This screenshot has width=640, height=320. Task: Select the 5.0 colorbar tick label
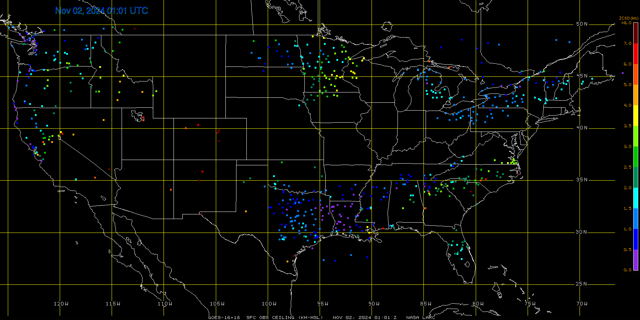[628, 85]
